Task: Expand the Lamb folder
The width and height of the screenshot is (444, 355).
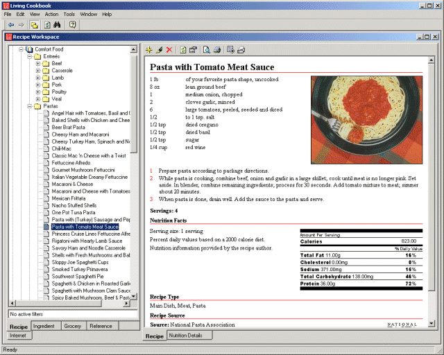Action: coord(38,78)
